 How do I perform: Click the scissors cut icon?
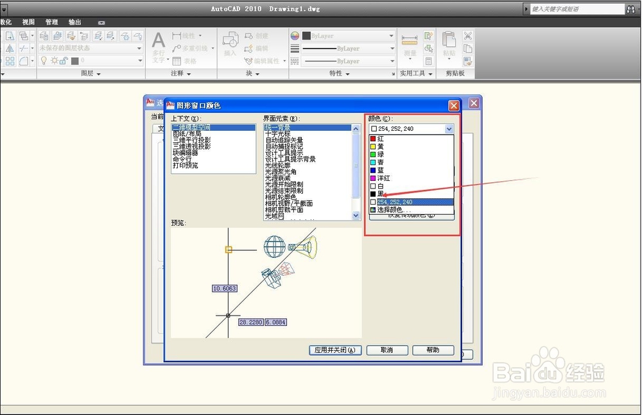(467, 36)
